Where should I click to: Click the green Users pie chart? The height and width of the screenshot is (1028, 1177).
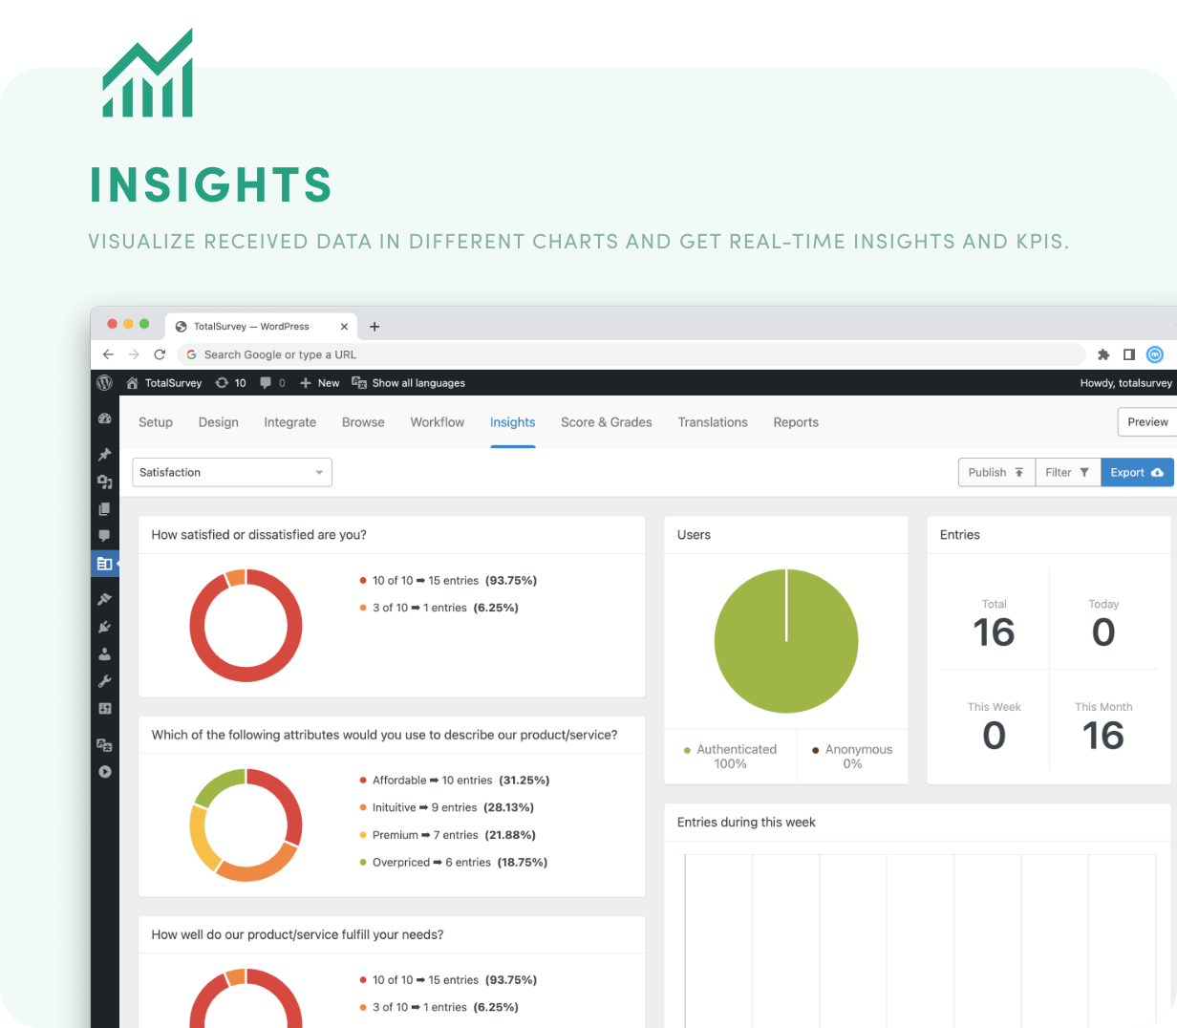pos(786,641)
